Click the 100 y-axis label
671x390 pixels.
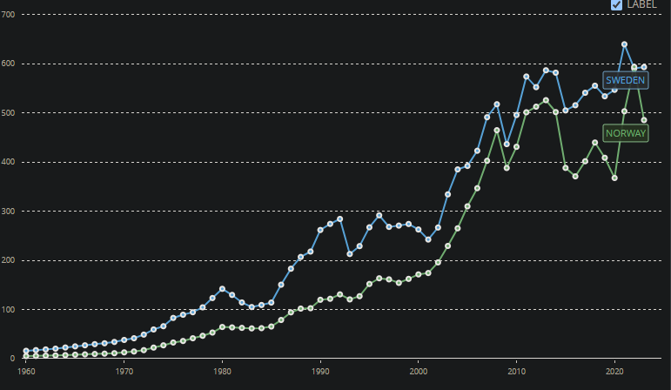tap(8, 310)
